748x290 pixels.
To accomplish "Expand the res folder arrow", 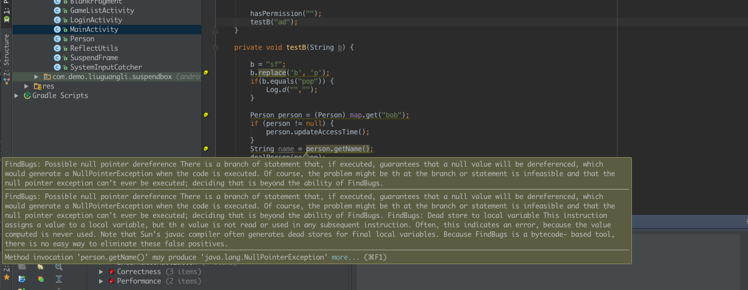I will tap(26, 86).
